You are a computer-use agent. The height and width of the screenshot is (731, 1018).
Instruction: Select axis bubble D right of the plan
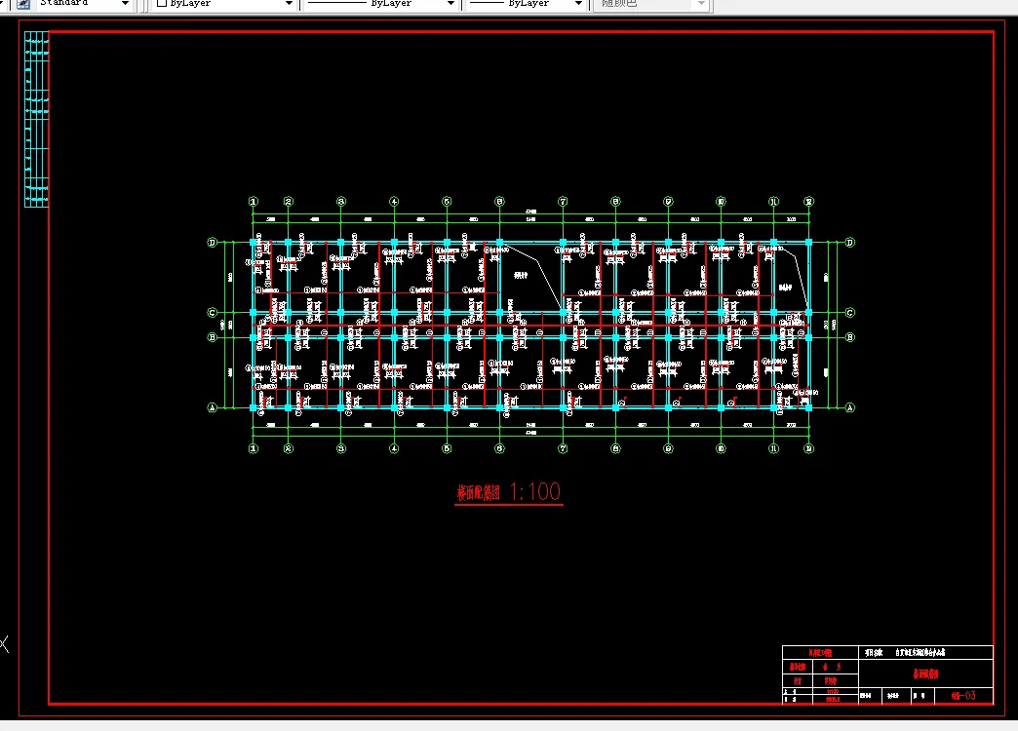point(850,242)
